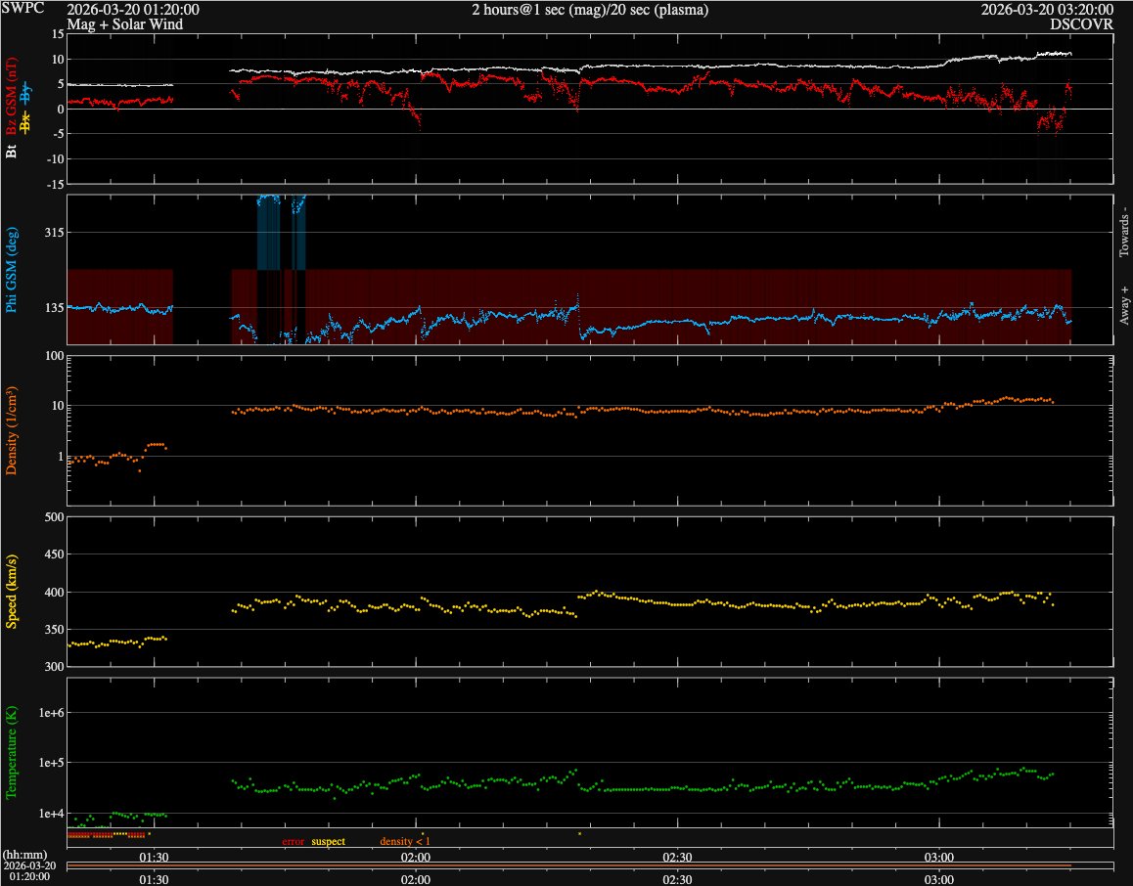Click the 315 tick on the Phi axis
This screenshot has width=1133, height=886.
click(x=54, y=232)
